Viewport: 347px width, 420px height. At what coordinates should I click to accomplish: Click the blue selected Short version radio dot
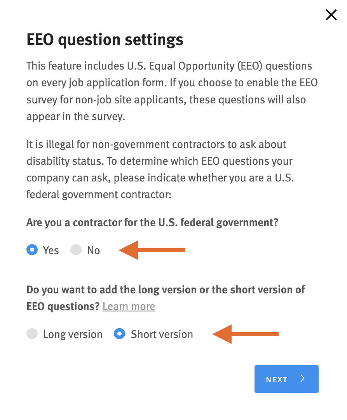click(119, 334)
